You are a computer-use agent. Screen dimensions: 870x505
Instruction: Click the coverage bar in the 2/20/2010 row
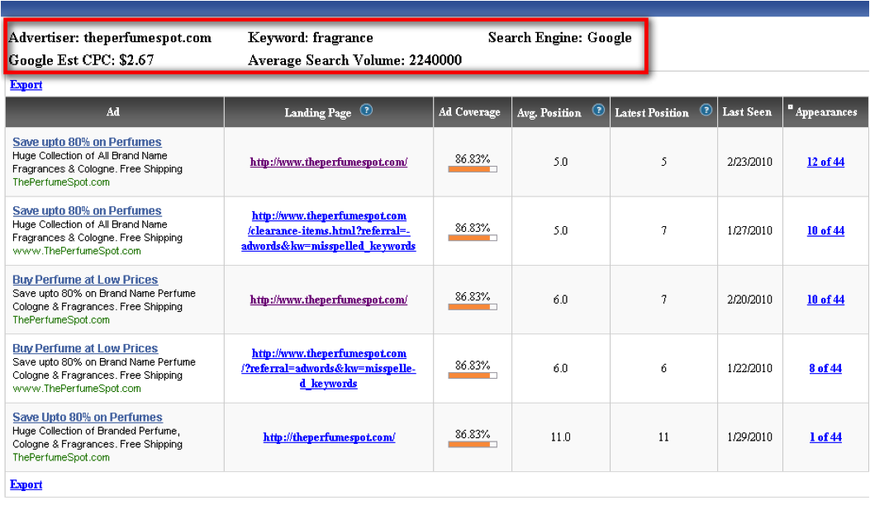473,306
